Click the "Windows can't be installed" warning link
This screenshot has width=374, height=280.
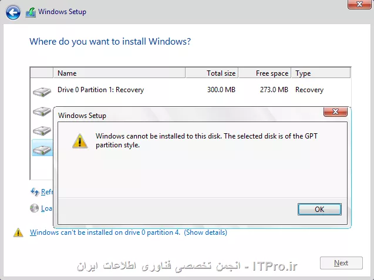click(105, 232)
